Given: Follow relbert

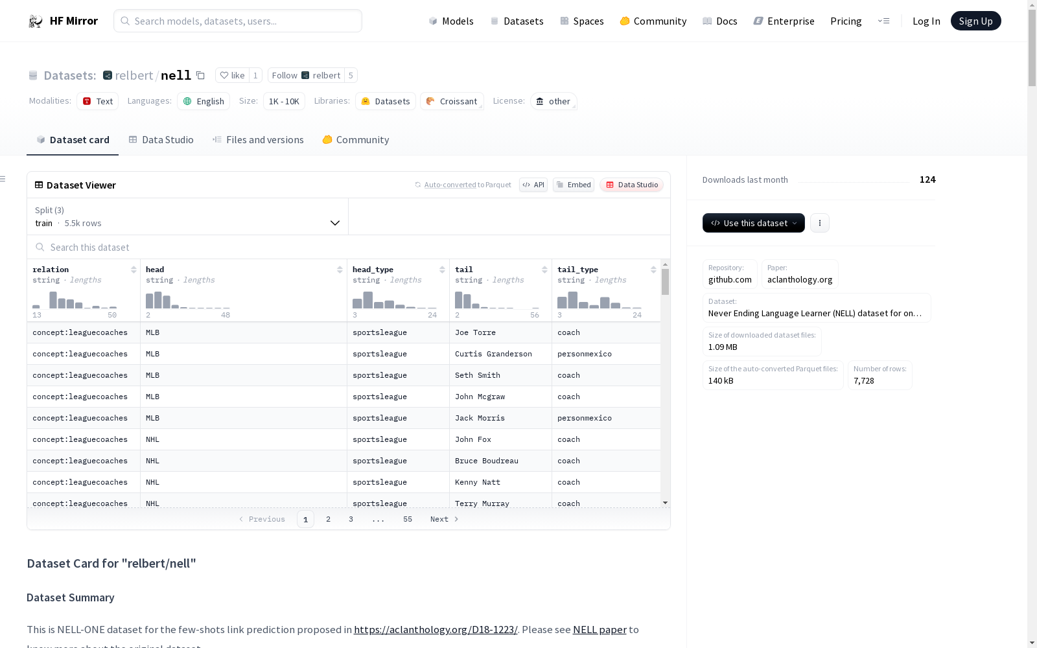Looking at the screenshot, I should [306, 75].
